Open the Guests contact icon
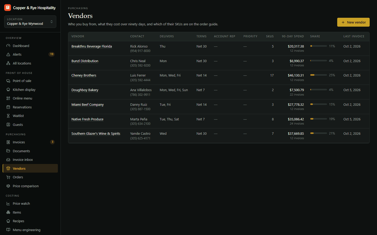 point(8,125)
